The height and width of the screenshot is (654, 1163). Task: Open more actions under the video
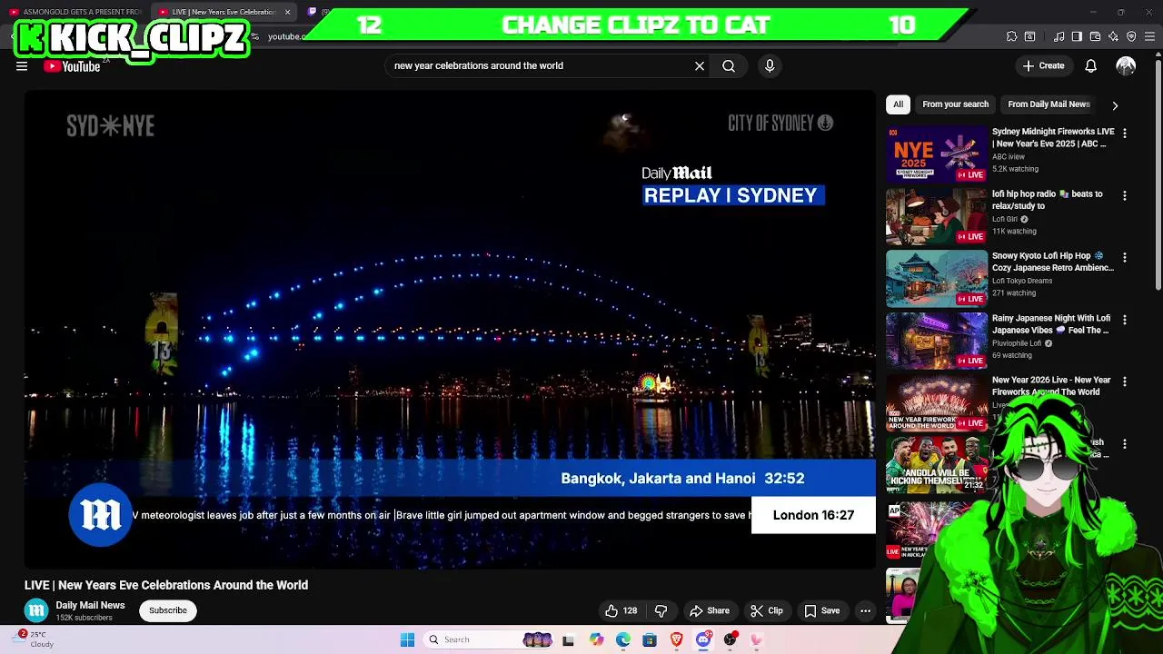[865, 610]
